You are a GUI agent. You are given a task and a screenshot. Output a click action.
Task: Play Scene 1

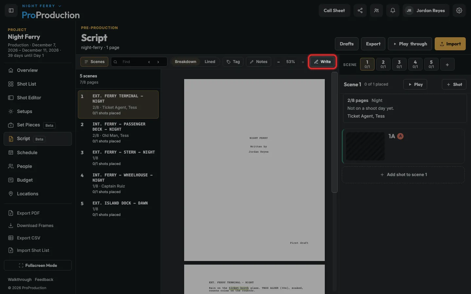[x=415, y=84]
